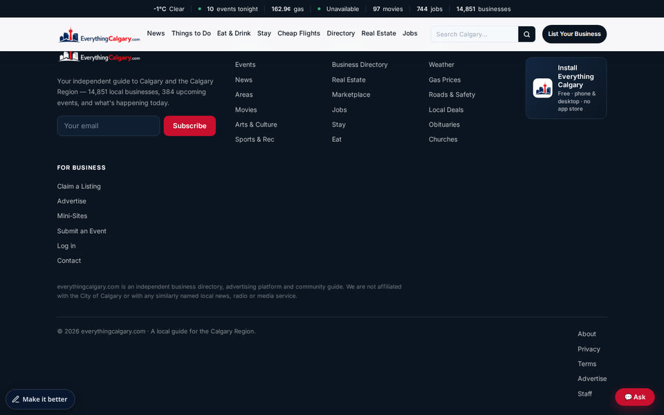Click the search magnifier icon button
This screenshot has height=415, width=664.
point(526,35)
